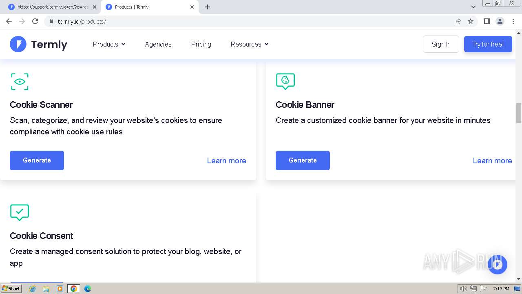This screenshot has height=294, width=522.
Task: Open Internet Explorer from taskbar
Action: (32, 289)
